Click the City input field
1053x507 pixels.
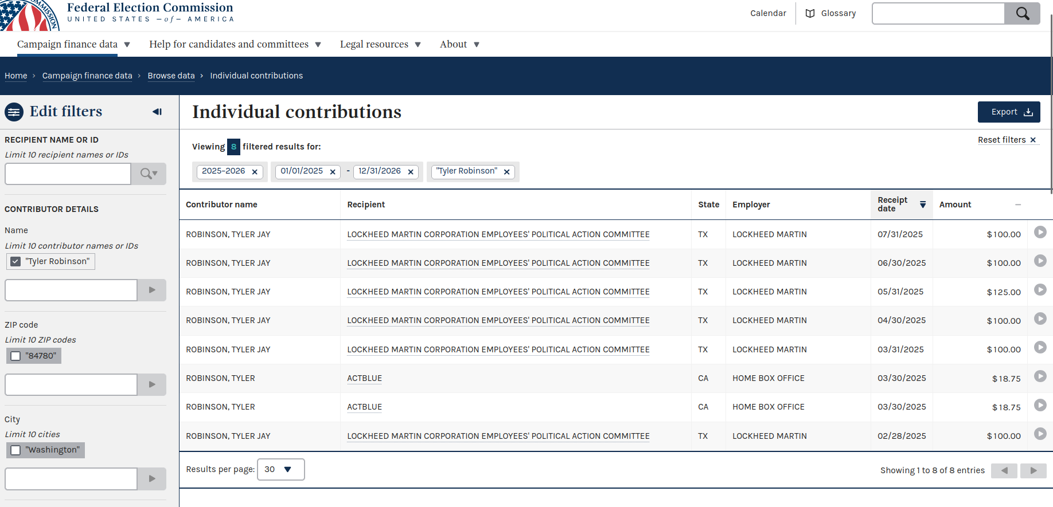click(x=71, y=478)
